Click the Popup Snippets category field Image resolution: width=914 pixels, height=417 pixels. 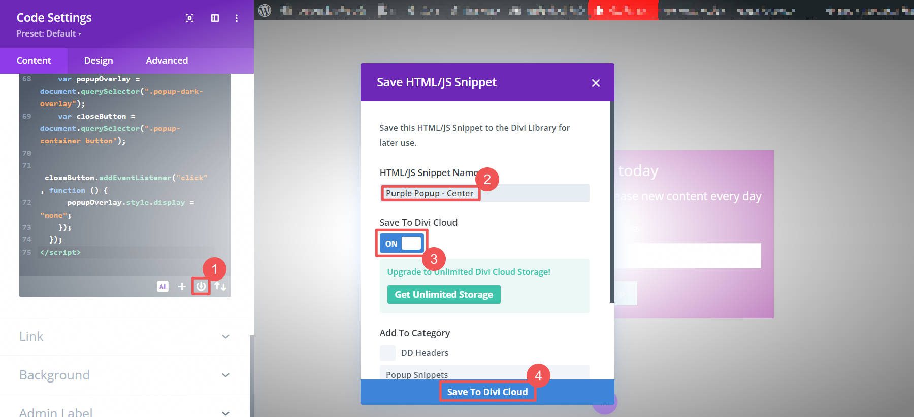[x=484, y=373]
